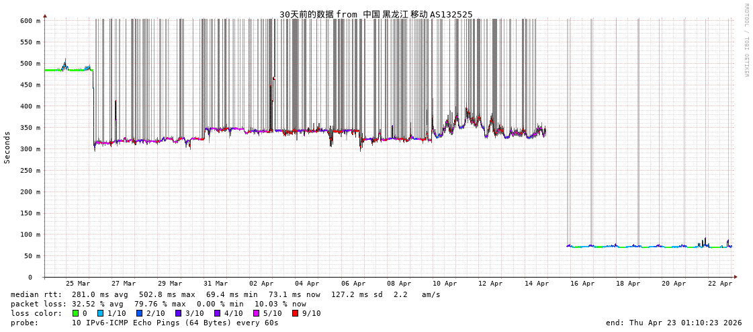Viewport: 753px width, 332px height.
Task: Select the light blue 1/10 loss swatch
Action: tap(101, 313)
